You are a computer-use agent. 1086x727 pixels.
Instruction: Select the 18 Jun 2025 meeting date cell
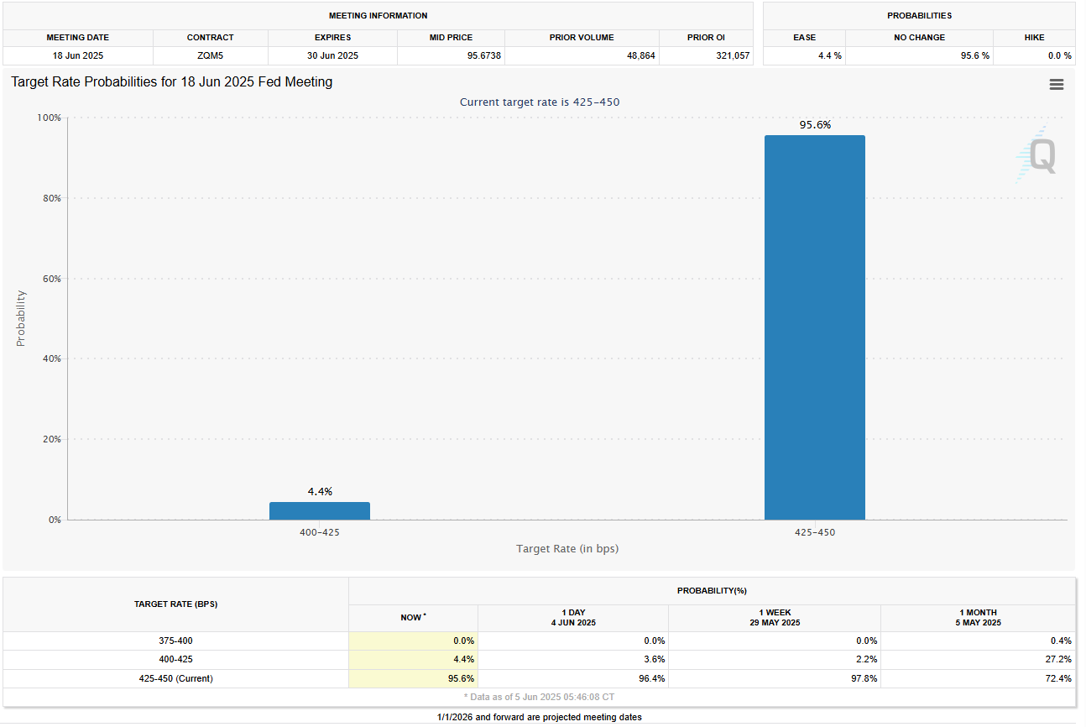[77, 55]
